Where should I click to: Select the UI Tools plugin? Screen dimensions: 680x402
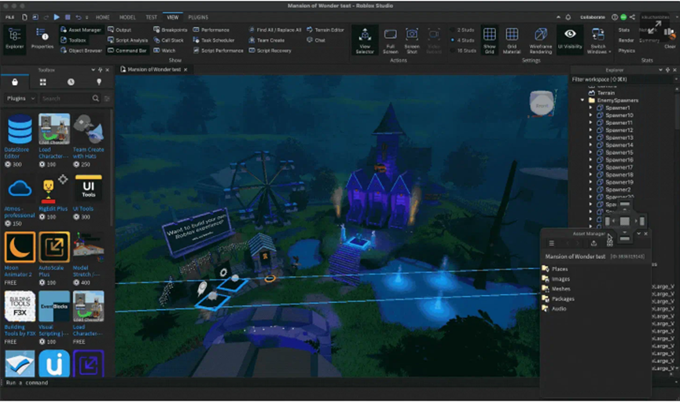pos(89,188)
